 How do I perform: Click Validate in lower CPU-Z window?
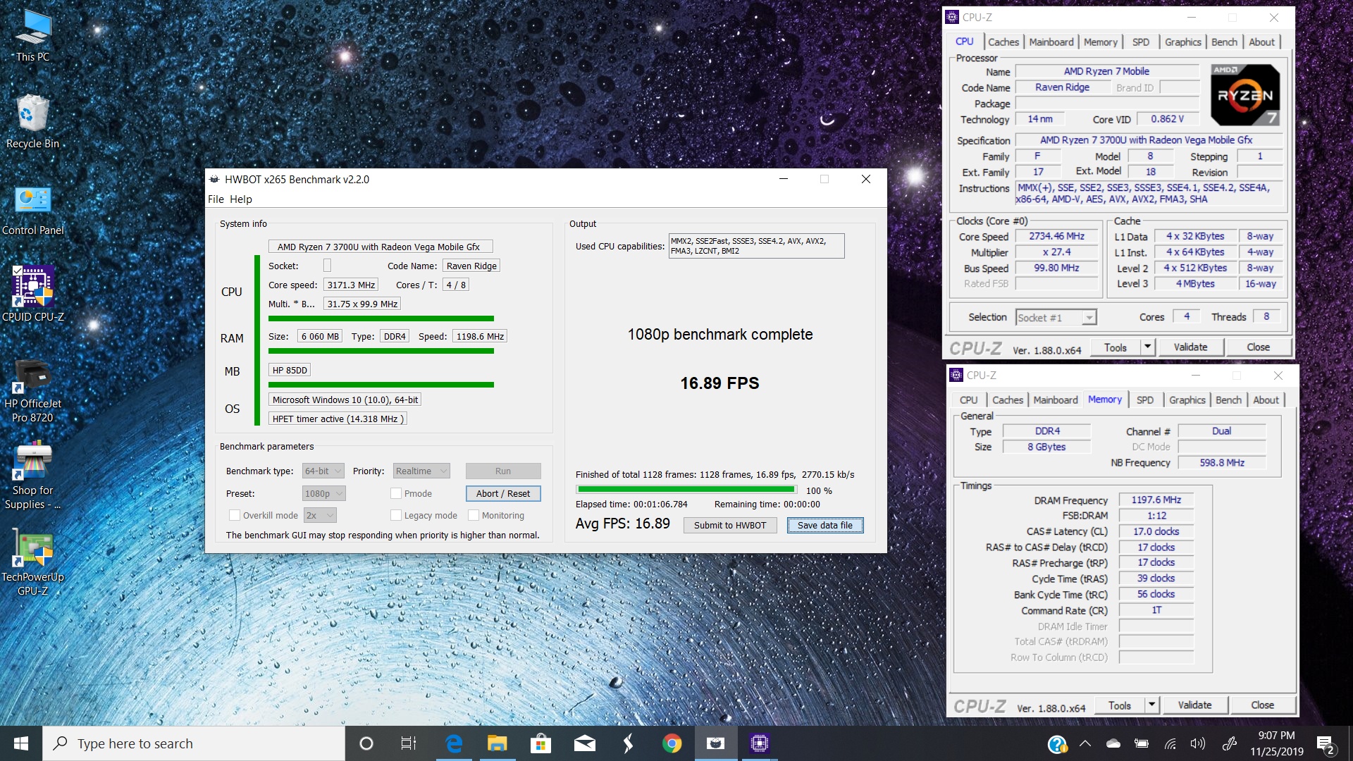(1194, 705)
